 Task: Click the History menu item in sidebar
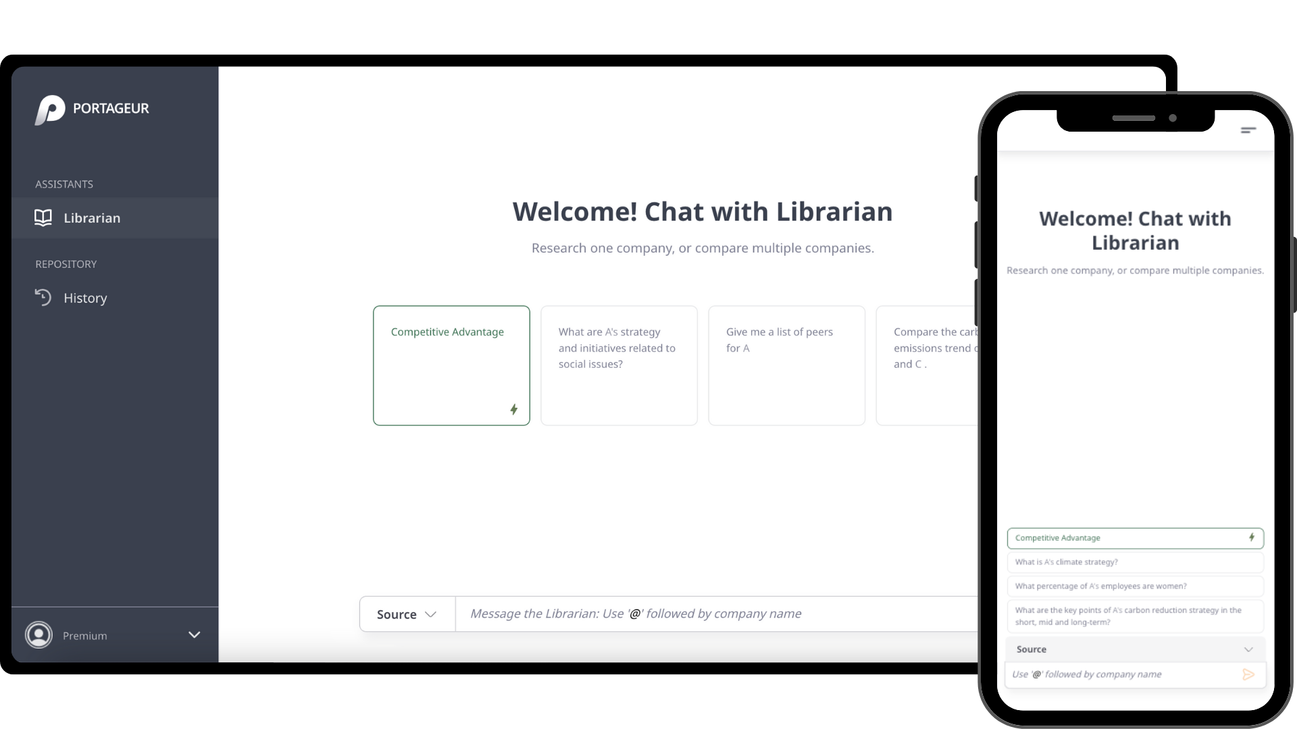(84, 297)
